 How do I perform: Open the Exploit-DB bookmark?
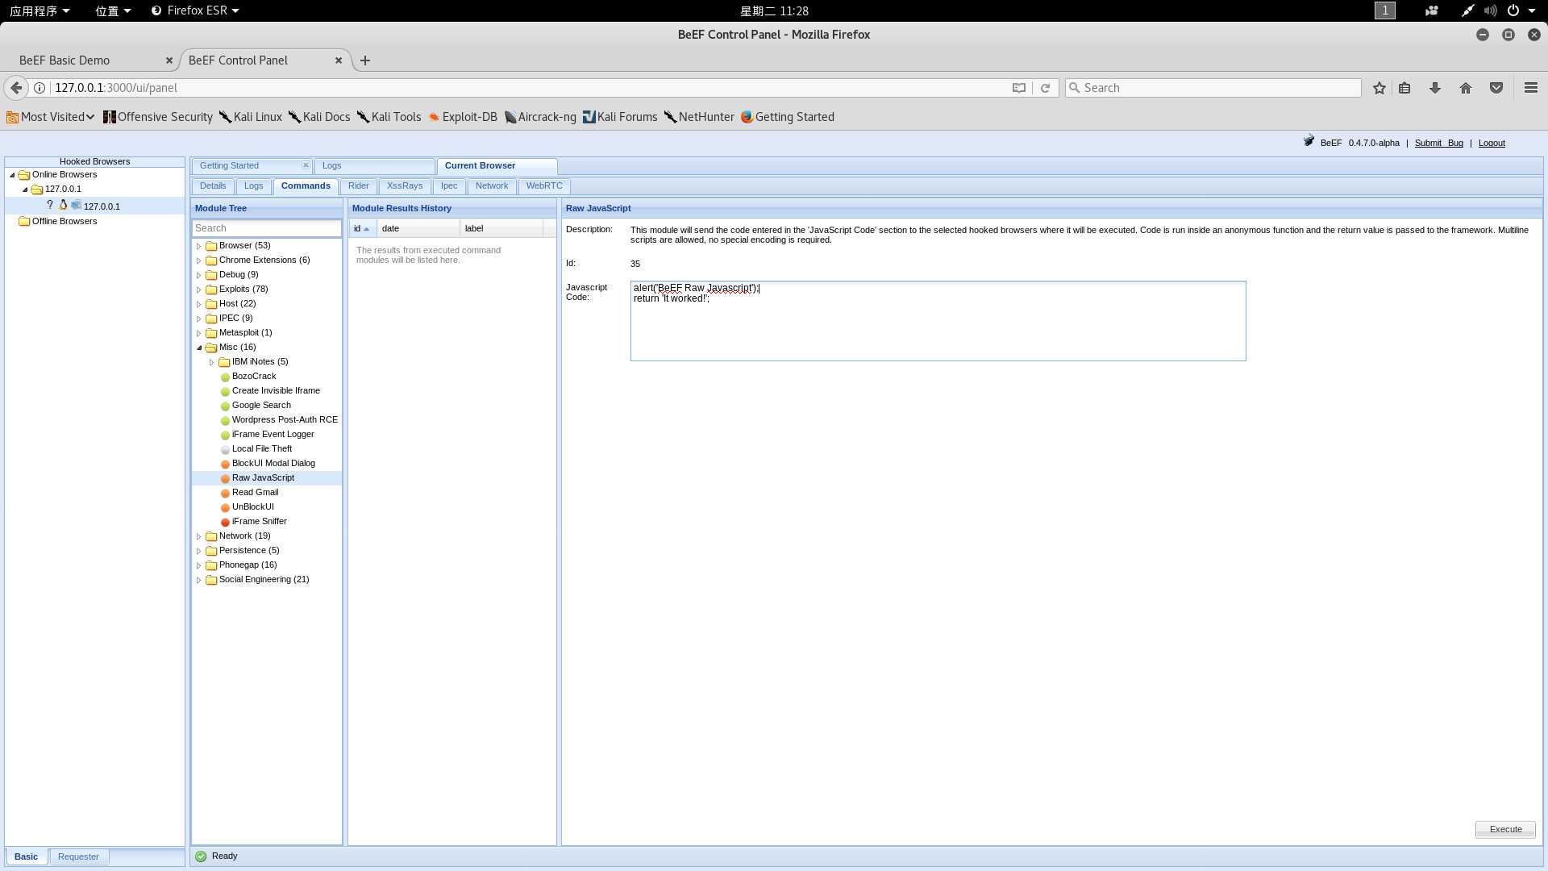[x=462, y=117]
